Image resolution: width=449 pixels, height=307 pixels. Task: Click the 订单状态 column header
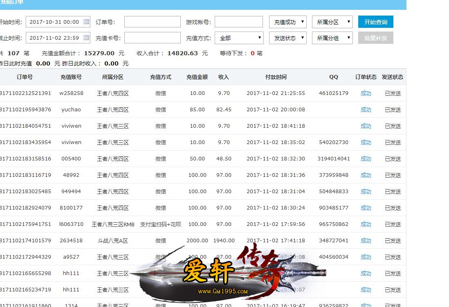[x=366, y=77]
